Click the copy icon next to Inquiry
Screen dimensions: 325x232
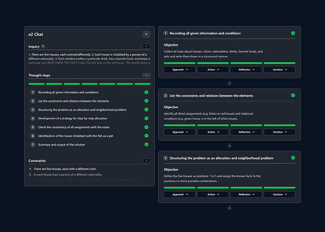(43, 46)
